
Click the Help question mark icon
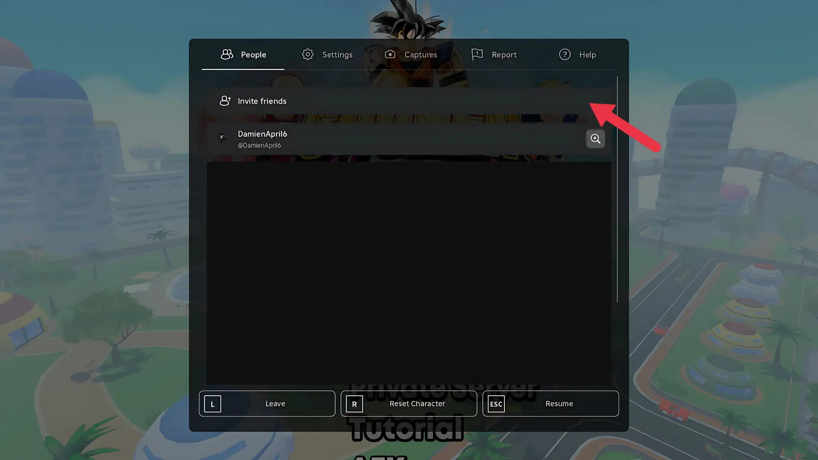click(x=565, y=55)
